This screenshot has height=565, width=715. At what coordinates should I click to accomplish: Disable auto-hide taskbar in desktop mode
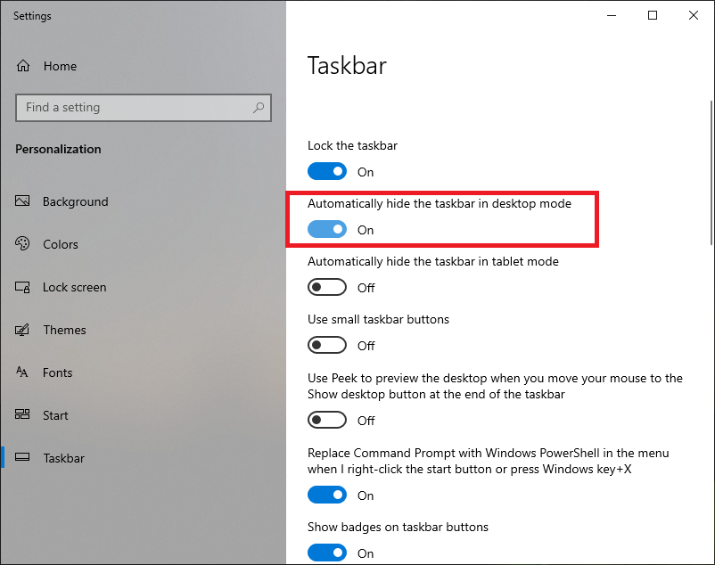tap(326, 229)
